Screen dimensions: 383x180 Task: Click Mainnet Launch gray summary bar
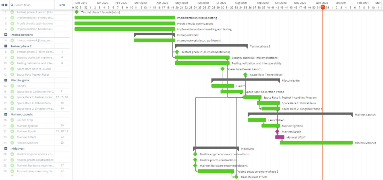[300, 114]
